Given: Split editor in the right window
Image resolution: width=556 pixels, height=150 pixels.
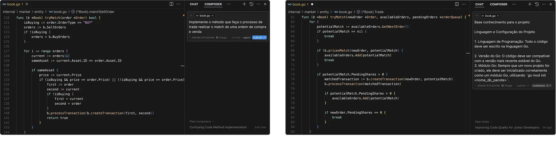Looking at the screenshot, I should [457, 4].
